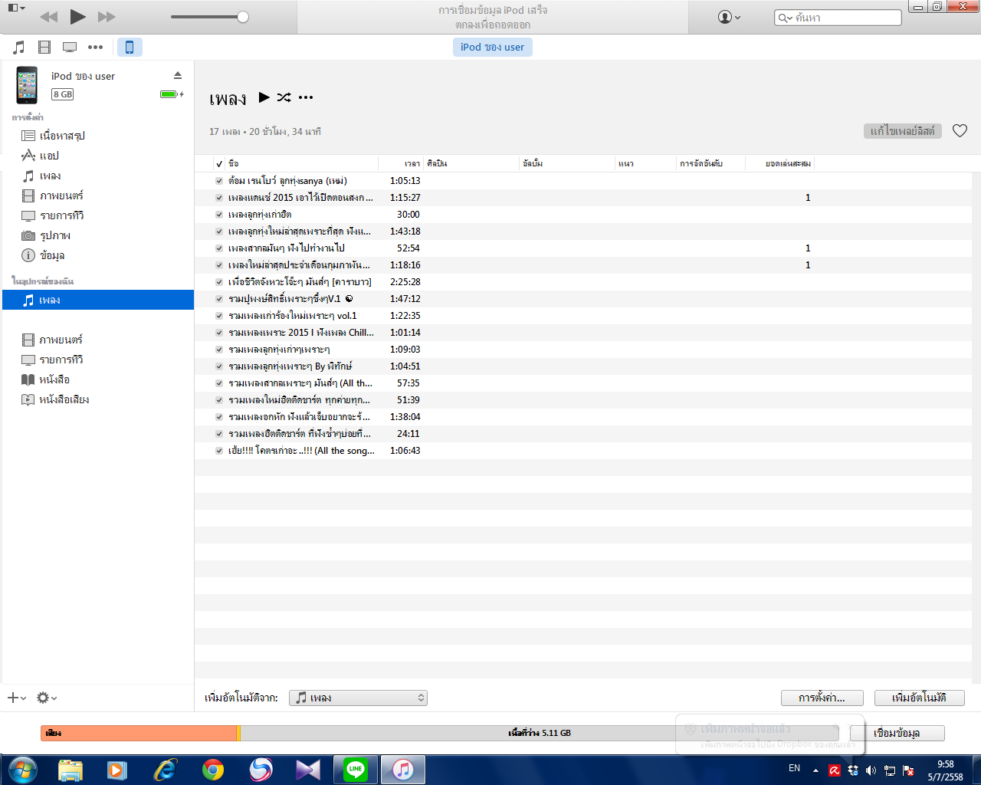Open Internet Explorer from the taskbar
981x785 pixels.
165,770
